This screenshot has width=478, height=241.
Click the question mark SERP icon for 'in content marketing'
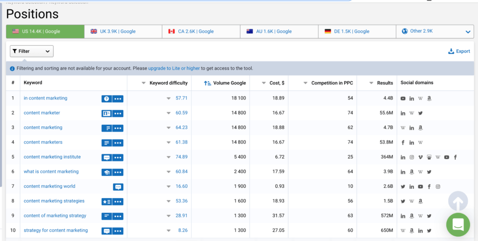106,99
